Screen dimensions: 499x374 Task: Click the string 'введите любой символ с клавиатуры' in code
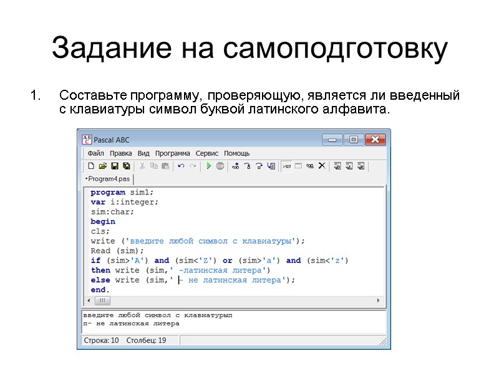pos(211,241)
